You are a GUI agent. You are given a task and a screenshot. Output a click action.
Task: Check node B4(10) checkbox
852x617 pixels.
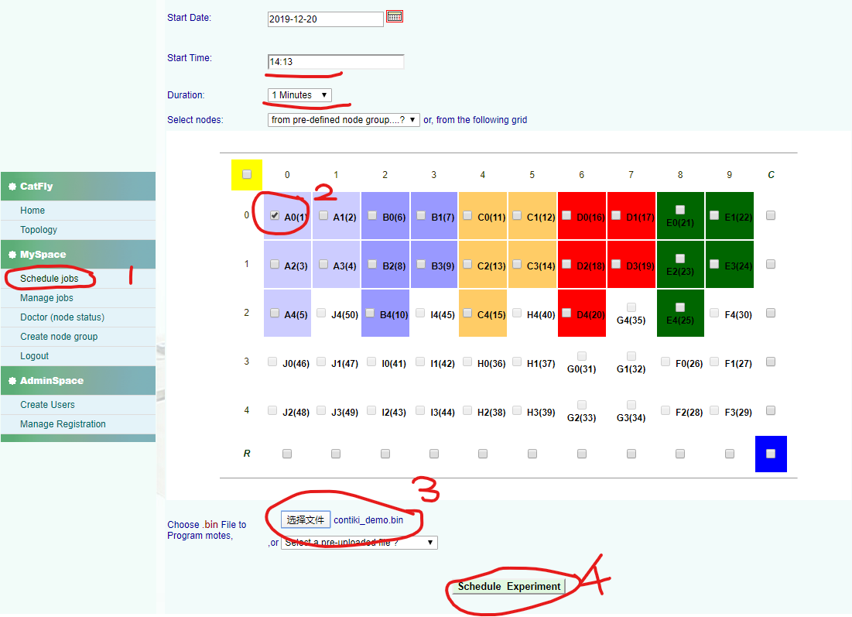coord(371,313)
